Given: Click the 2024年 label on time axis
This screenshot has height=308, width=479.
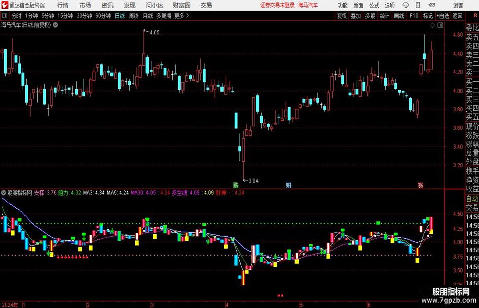Looking at the screenshot, I should [10, 305].
